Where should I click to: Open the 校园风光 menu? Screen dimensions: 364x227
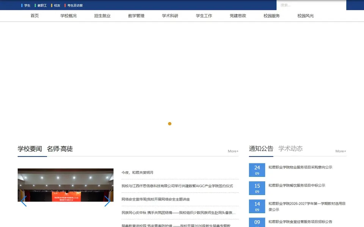pyautogui.click(x=306, y=16)
